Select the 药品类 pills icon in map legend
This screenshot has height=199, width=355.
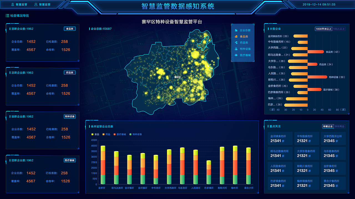point(236,42)
